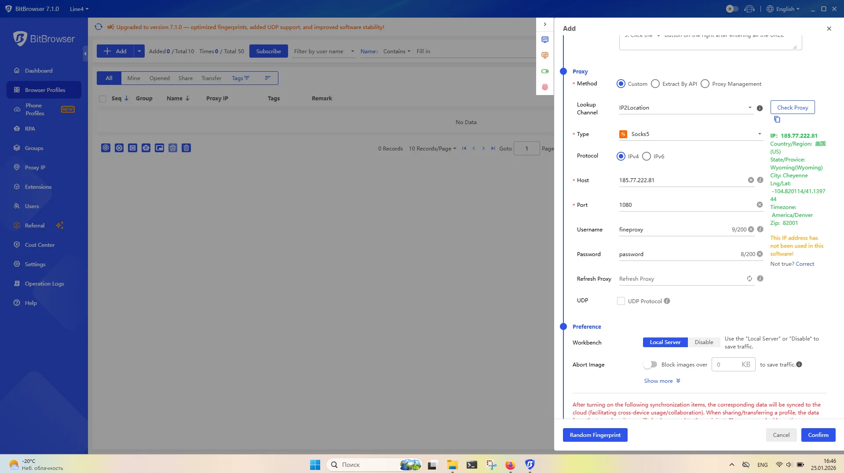Toggle the light/dark theme switch

point(732,9)
